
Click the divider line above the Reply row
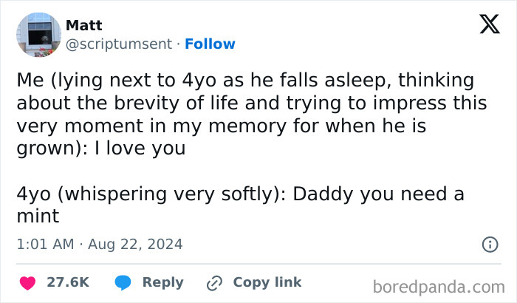click(x=258, y=264)
